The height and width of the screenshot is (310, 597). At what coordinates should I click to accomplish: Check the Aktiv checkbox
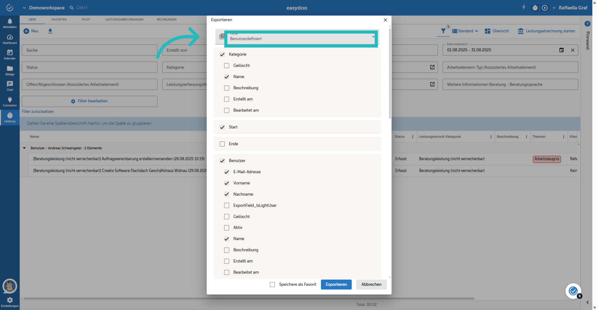[227, 228]
